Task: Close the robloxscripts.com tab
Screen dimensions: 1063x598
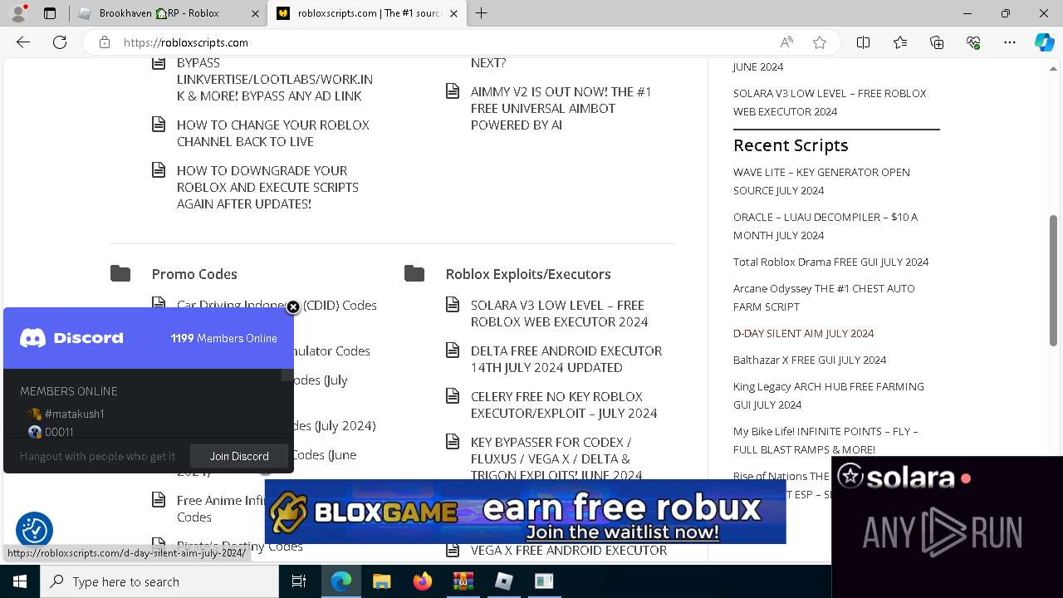Action: (x=453, y=13)
